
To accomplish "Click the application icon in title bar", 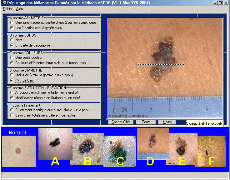I will click(4, 2).
